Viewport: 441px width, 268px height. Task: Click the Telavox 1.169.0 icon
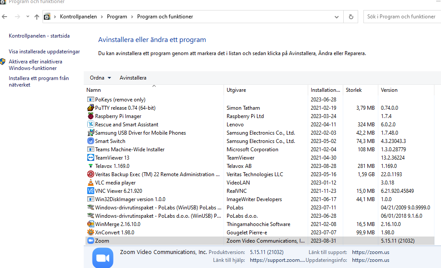[90, 166]
